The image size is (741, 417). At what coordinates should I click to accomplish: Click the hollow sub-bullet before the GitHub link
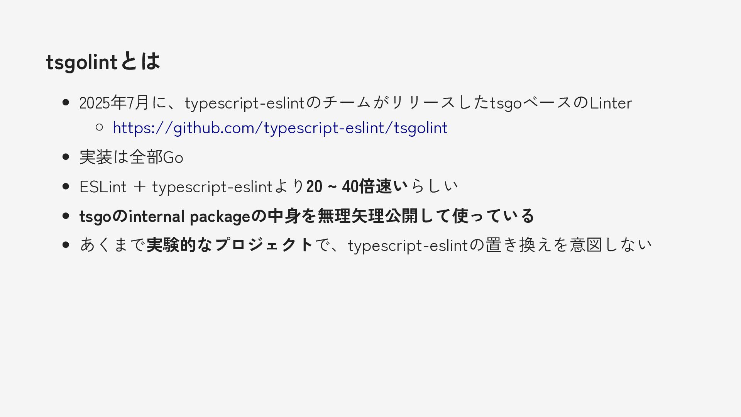point(99,127)
